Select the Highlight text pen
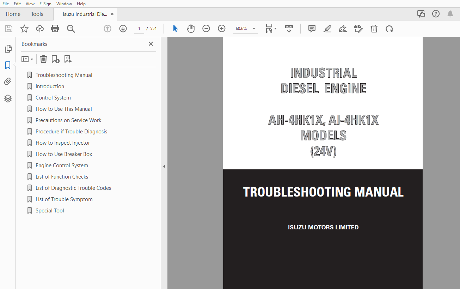Screen dimensions: 460x289 click(327, 29)
